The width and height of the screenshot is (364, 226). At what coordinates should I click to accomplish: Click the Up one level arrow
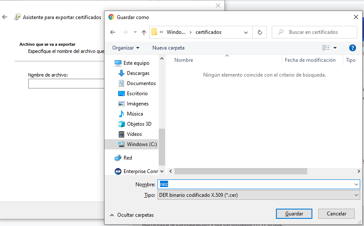[x=144, y=32]
